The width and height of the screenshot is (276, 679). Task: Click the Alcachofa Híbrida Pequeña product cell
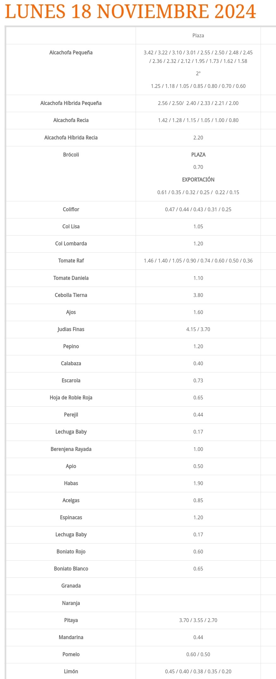71,103
